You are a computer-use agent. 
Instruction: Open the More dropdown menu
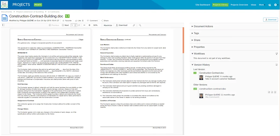pos(262,5)
